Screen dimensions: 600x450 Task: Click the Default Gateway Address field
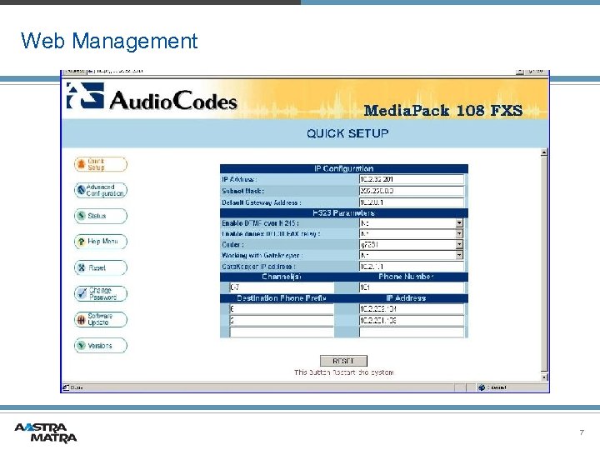[x=412, y=202]
